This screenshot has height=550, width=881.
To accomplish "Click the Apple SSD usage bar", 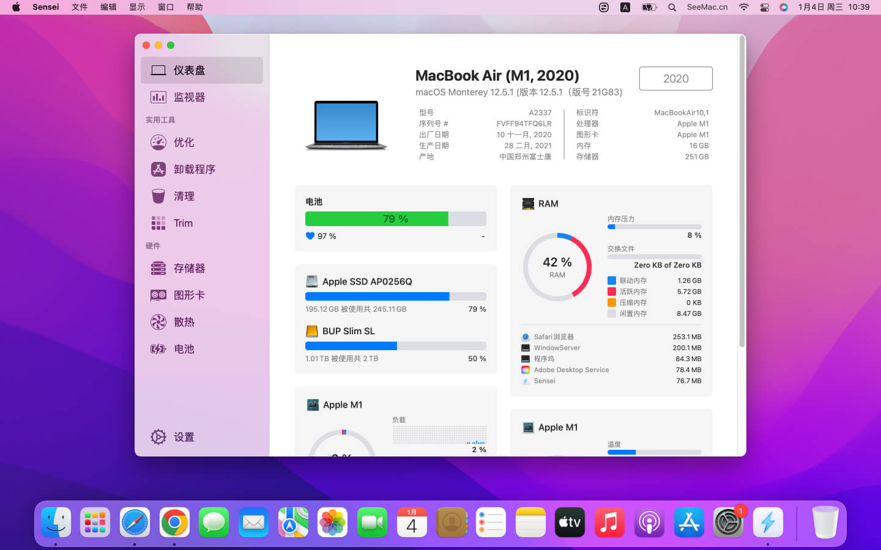I will pyautogui.click(x=396, y=296).
